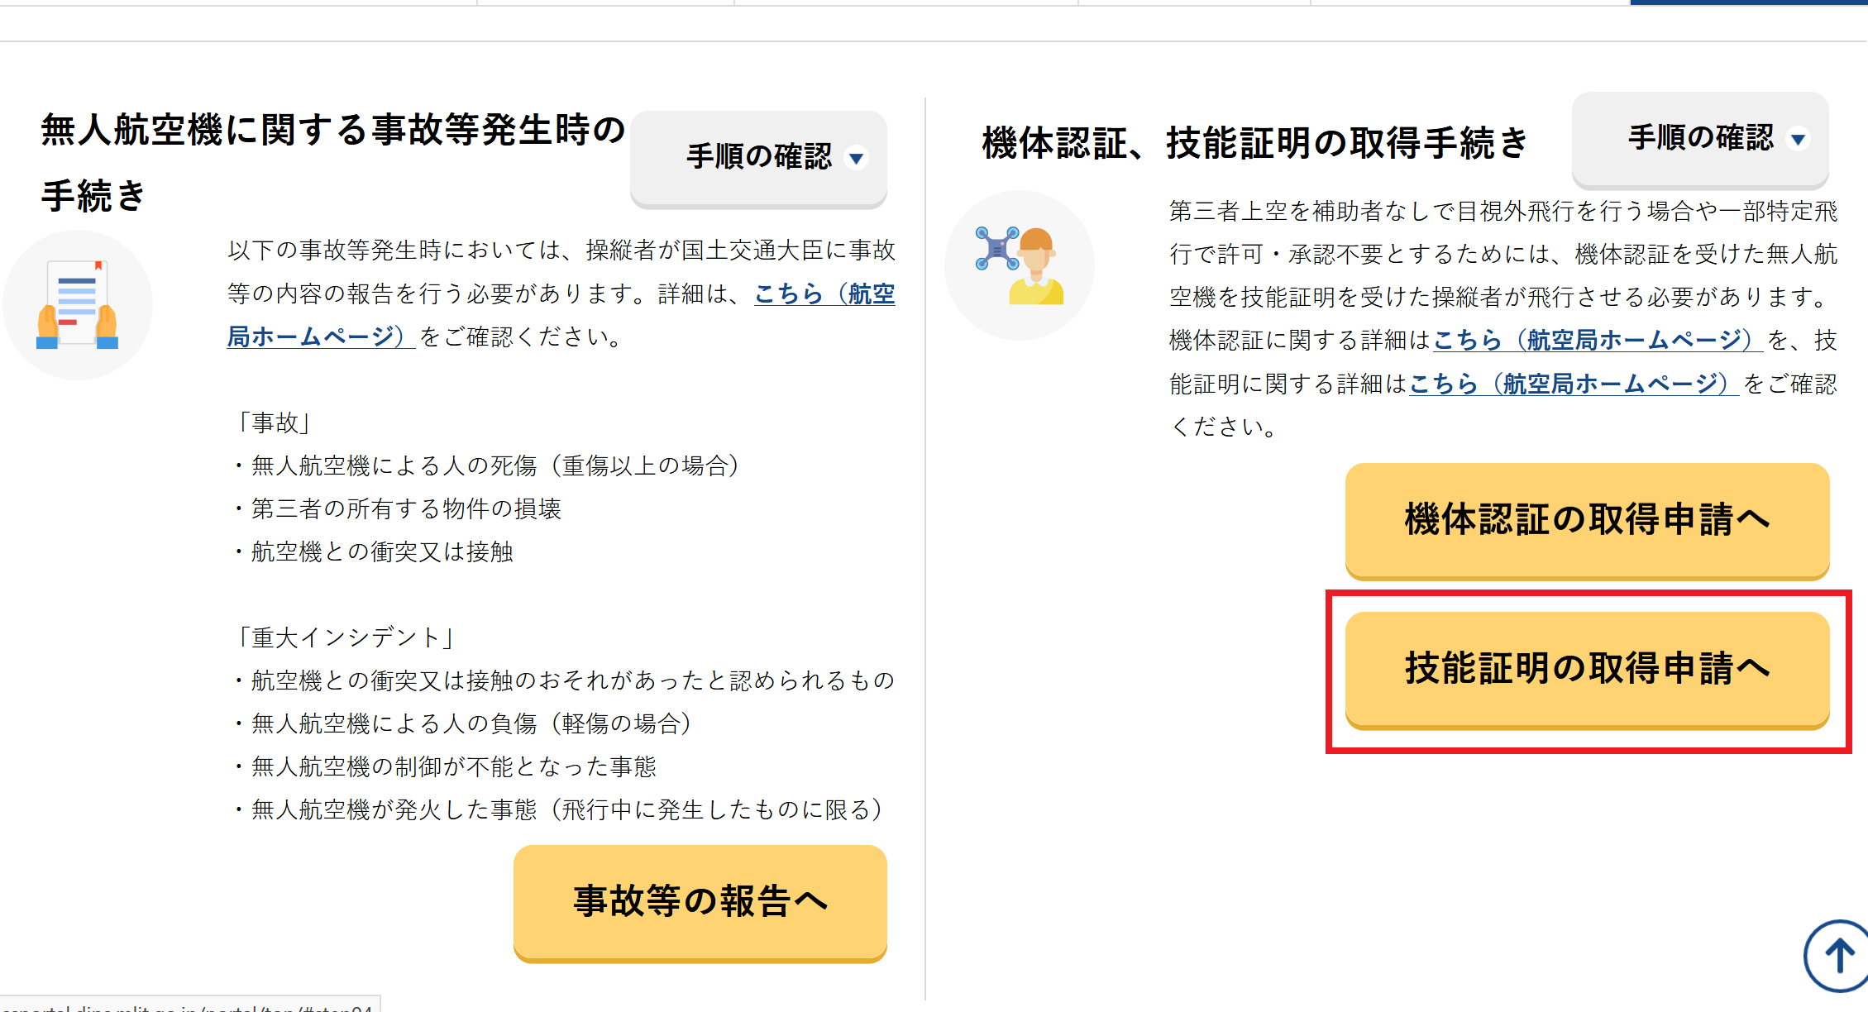
Task: Click the hands holding document illustration
Action: click(78, 304)
